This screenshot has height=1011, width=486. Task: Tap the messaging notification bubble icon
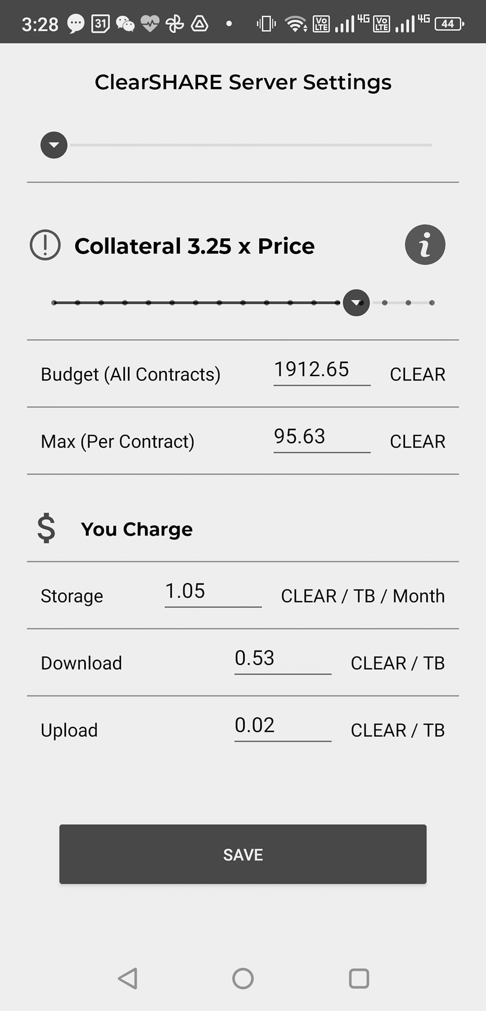tap(75, 24)
